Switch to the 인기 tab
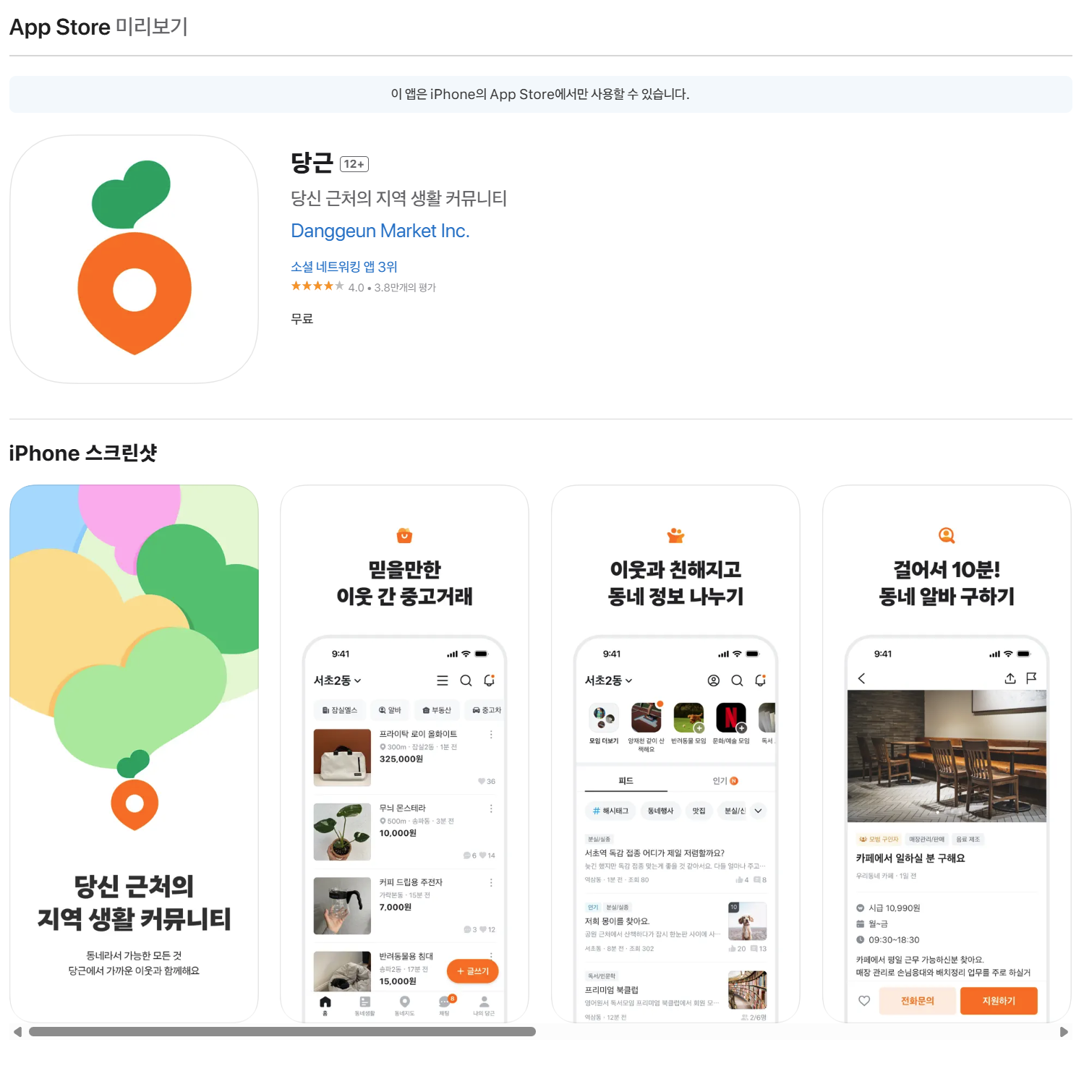1084x1071 pixels. (725, 781)
